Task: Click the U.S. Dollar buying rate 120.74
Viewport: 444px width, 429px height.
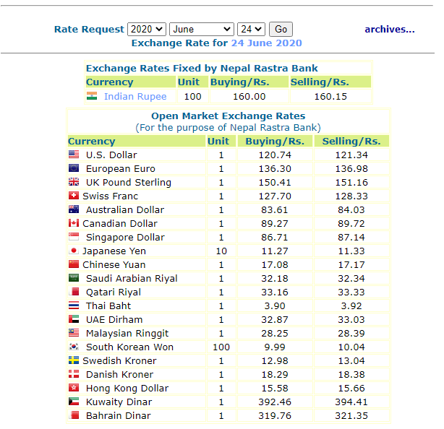Action: (275, 155)
